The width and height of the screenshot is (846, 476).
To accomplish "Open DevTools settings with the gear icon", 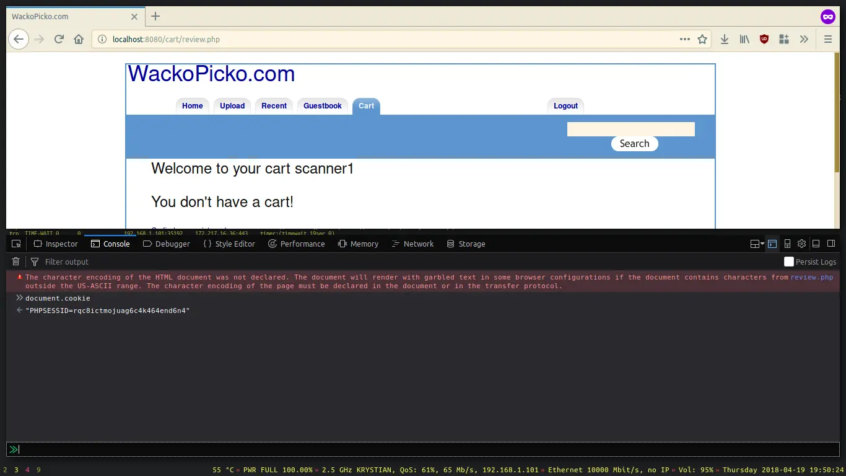I will tap(801, 244).
